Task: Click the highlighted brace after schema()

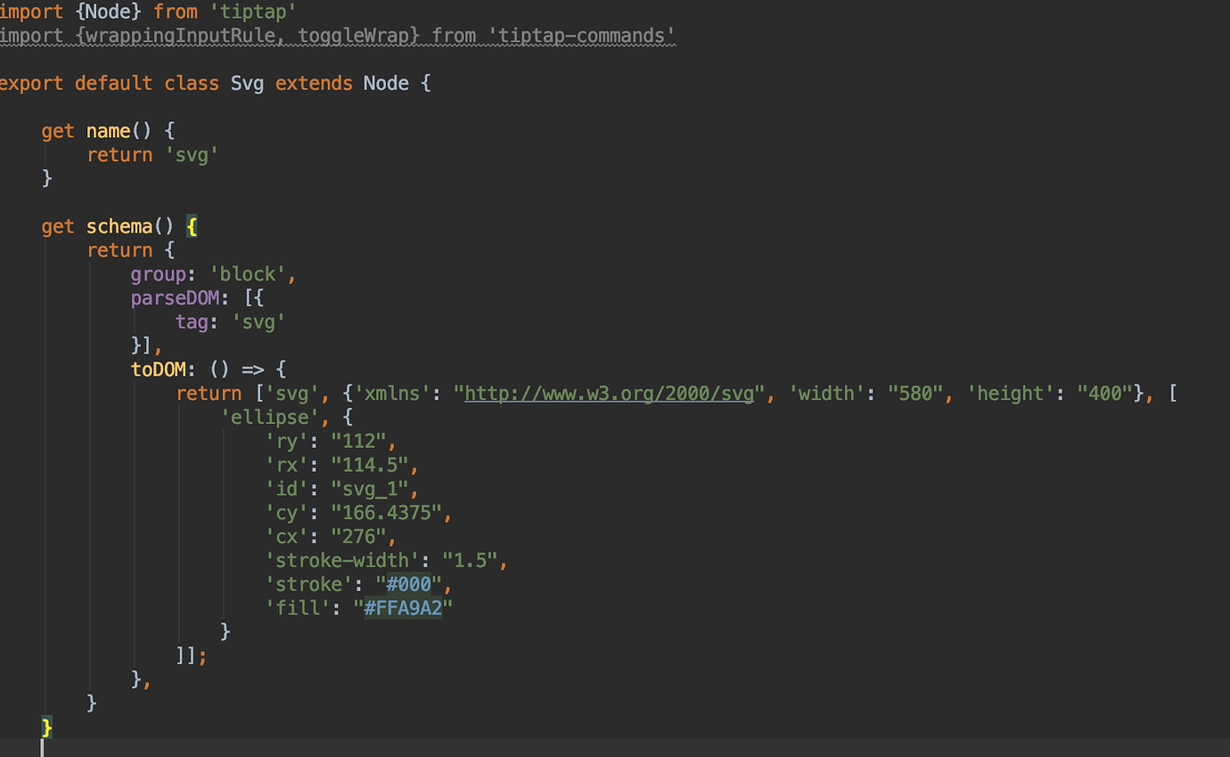Action: 192,226
